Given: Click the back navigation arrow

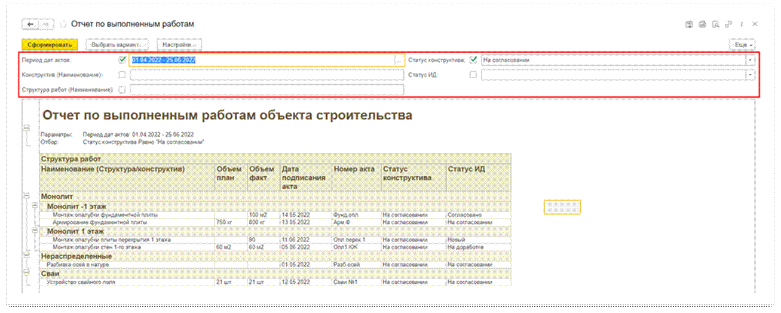Looking at the screenshot, I should (30, 24).
